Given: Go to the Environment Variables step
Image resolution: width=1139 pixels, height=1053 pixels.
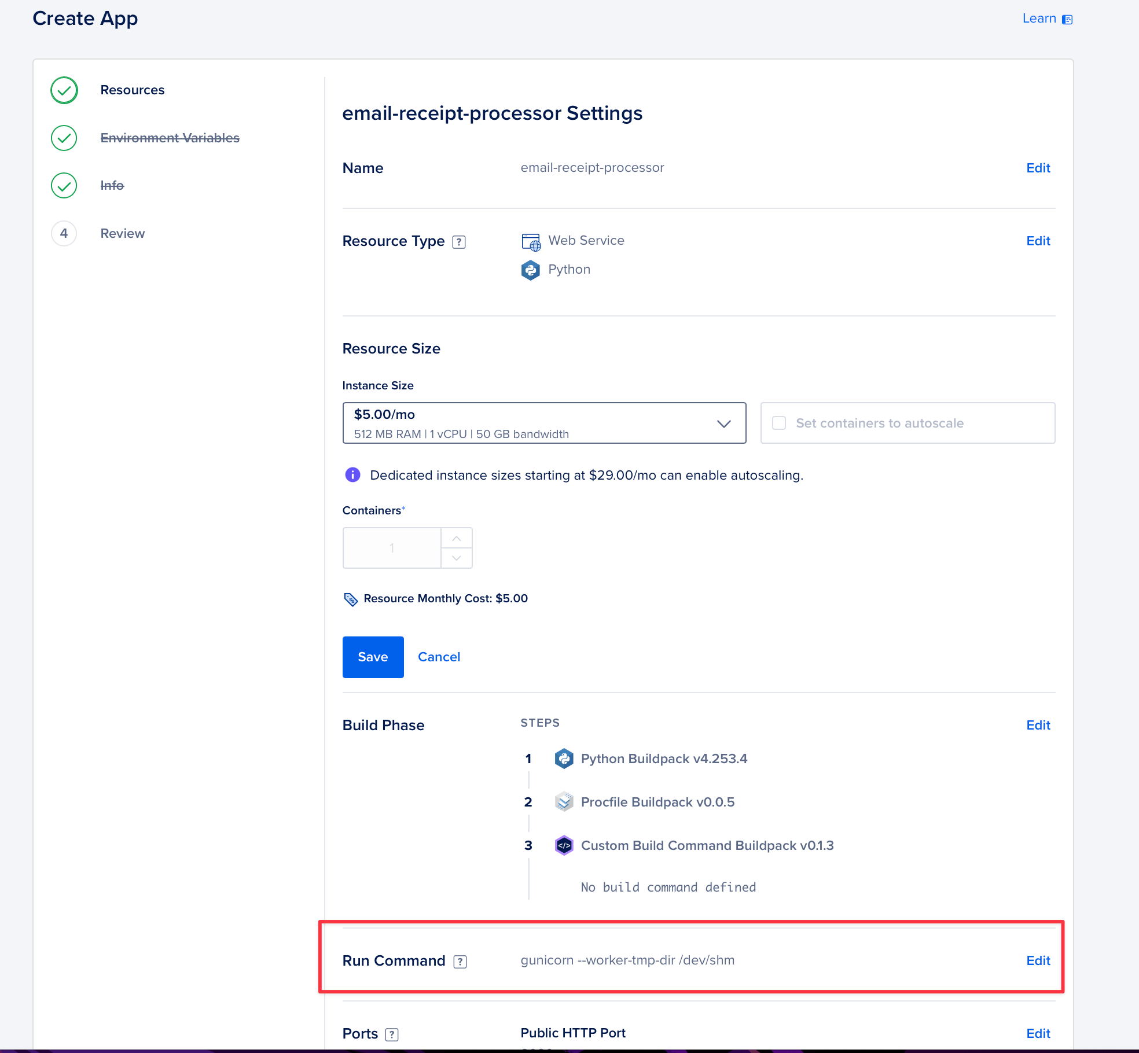Looking at the screenshot, I should (170, 138).
